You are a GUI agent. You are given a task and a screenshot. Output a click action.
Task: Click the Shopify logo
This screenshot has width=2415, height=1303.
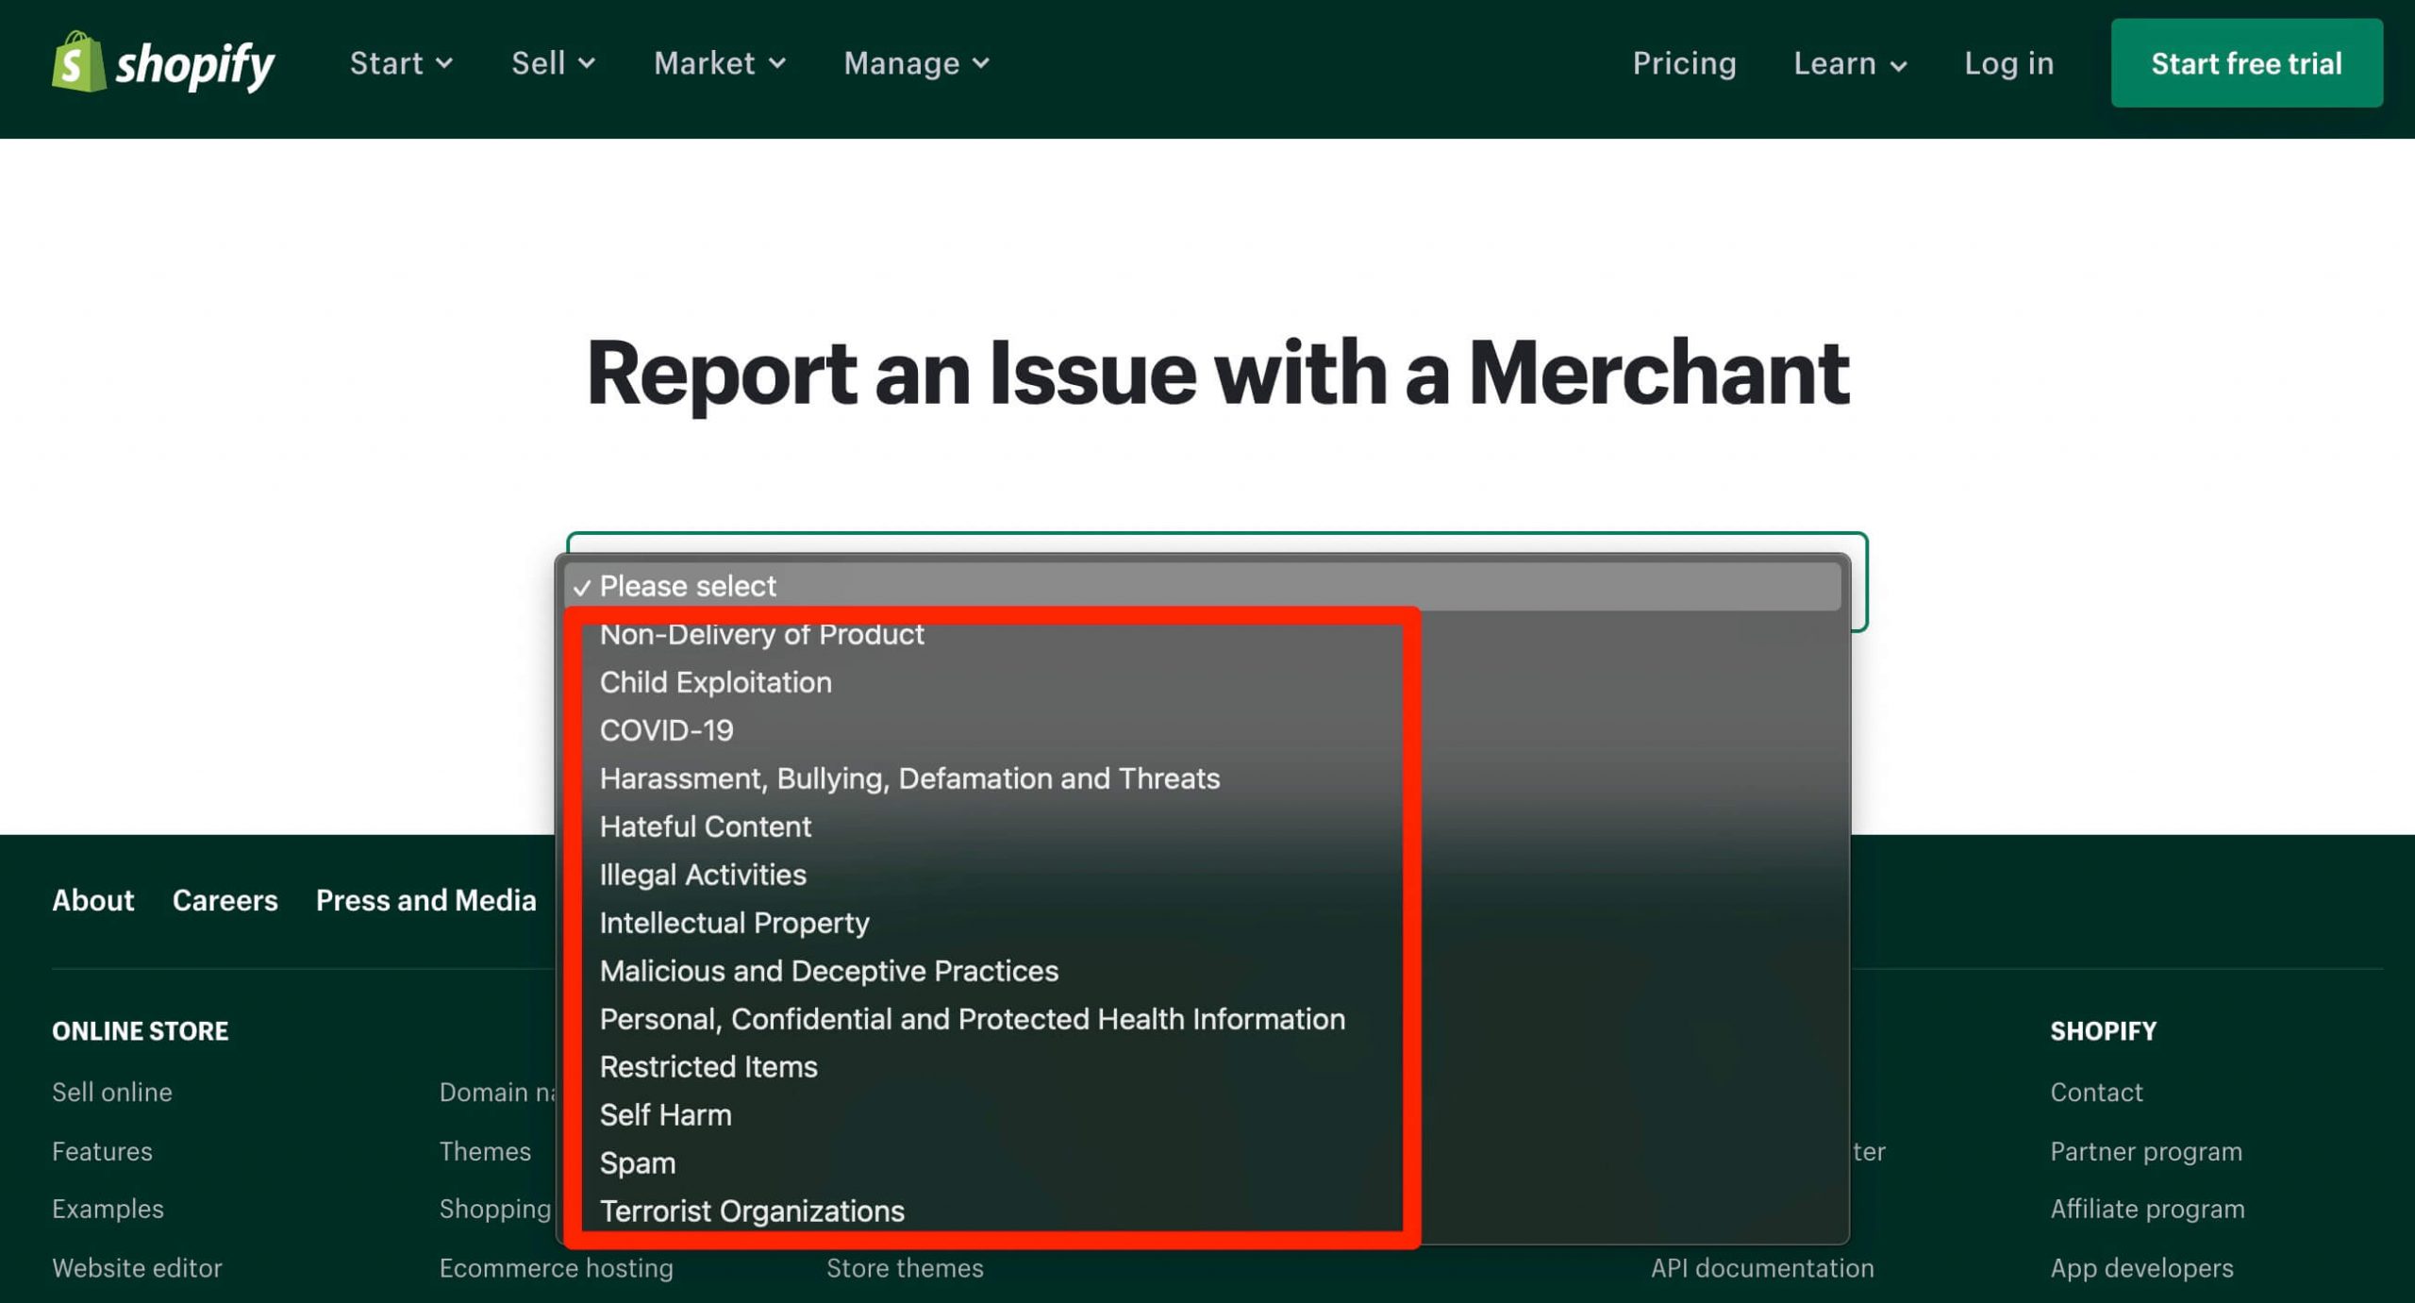[163, 63]
